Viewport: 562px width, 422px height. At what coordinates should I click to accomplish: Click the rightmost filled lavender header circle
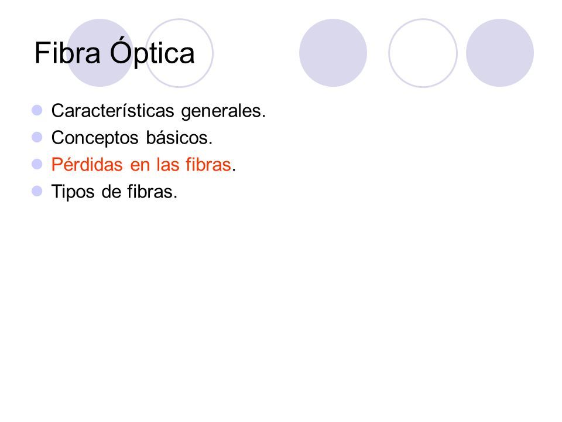500,53
